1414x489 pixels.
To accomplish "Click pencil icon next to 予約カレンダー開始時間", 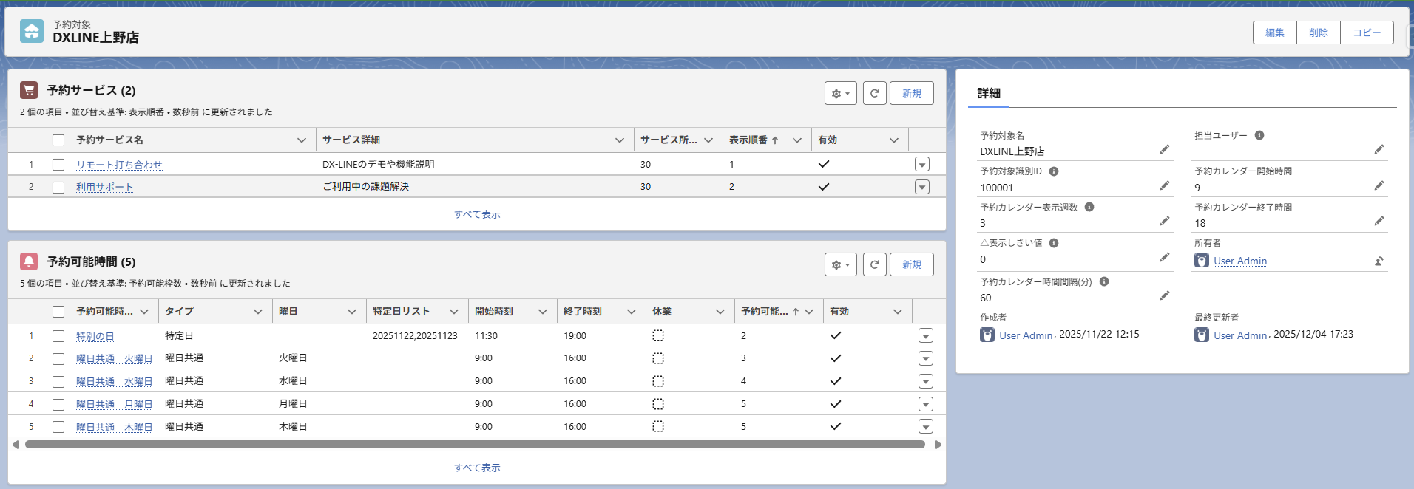I will point(1379,186).
